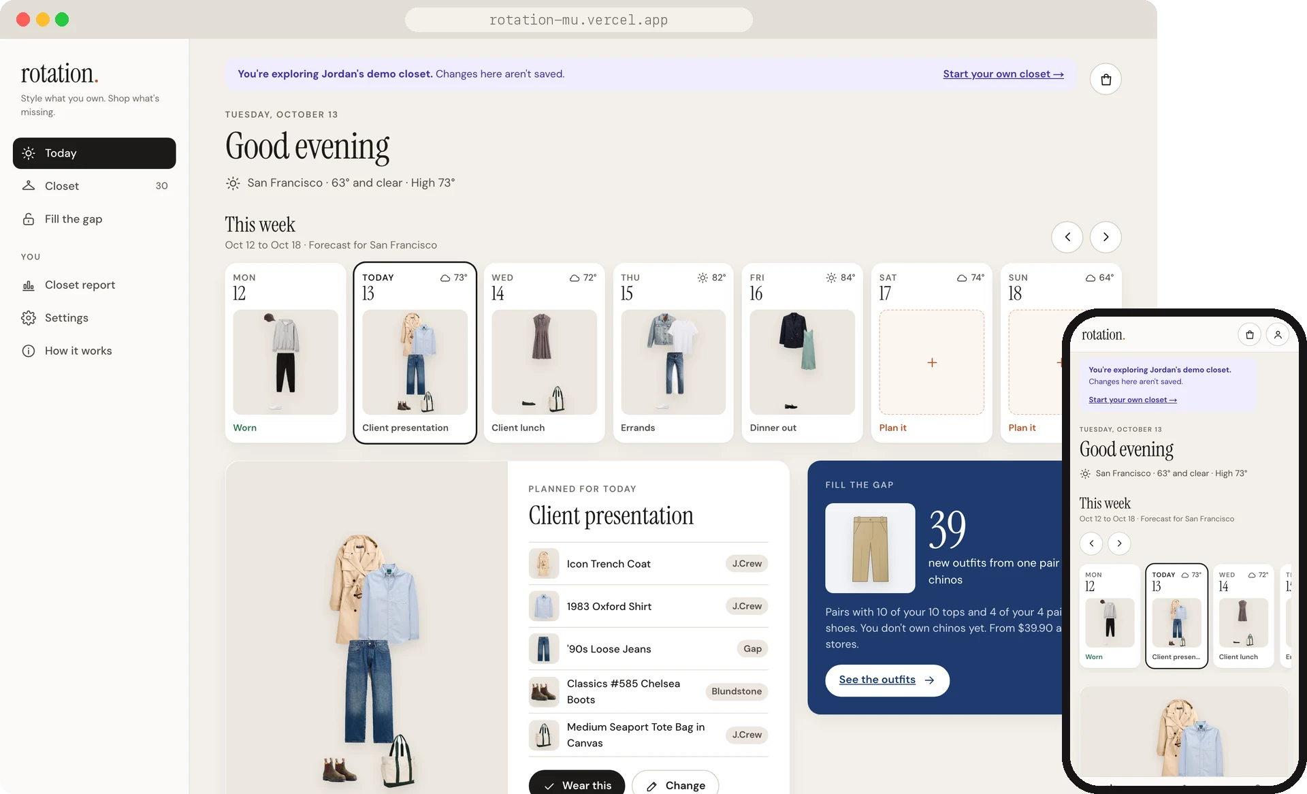Open Closet in the sidebar

point(94,186)
